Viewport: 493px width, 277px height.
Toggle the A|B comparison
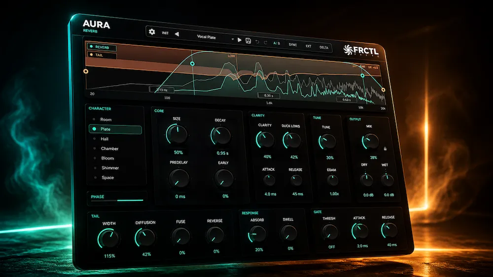277,43
